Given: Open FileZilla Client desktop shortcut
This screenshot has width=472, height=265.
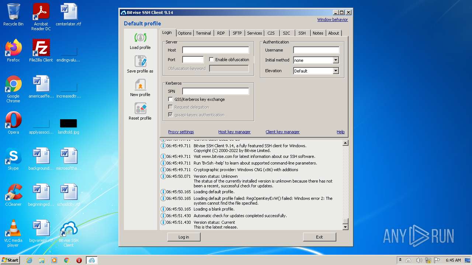Looking at the screenshot, I should click(x=41, y=50).
